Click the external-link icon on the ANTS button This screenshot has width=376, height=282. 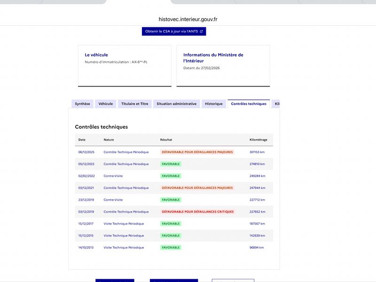202,31
